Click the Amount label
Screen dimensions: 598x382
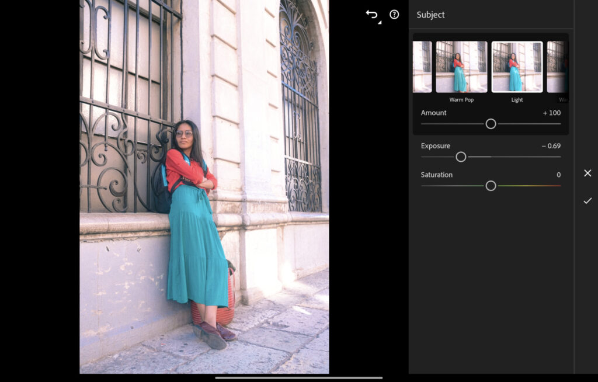pos(433,113)
